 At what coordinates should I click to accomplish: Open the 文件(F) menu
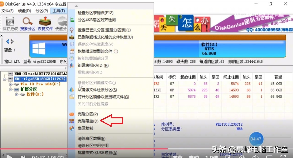8,11
